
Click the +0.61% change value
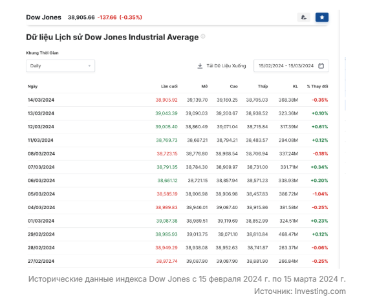320,127
